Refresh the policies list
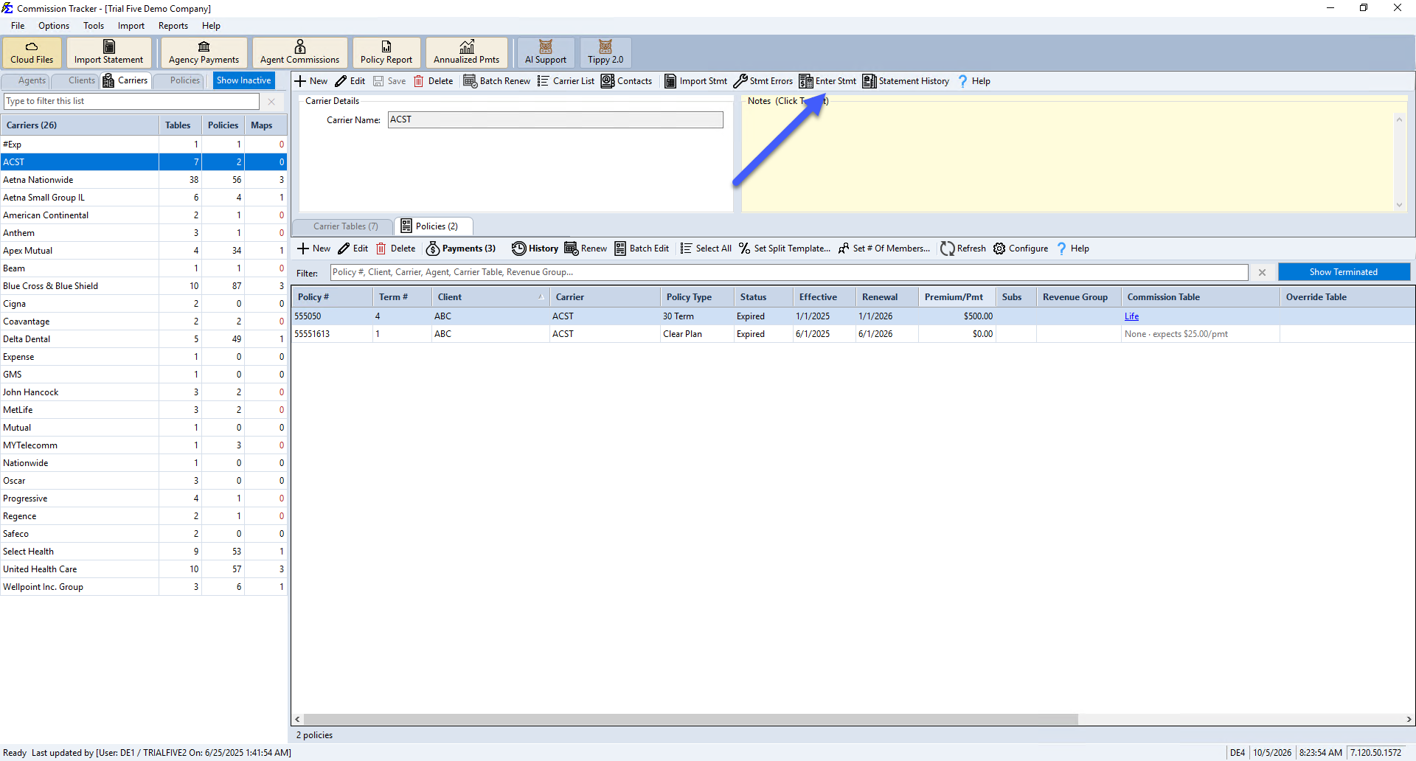This screenshot has height=761, width=1416. 963,249
